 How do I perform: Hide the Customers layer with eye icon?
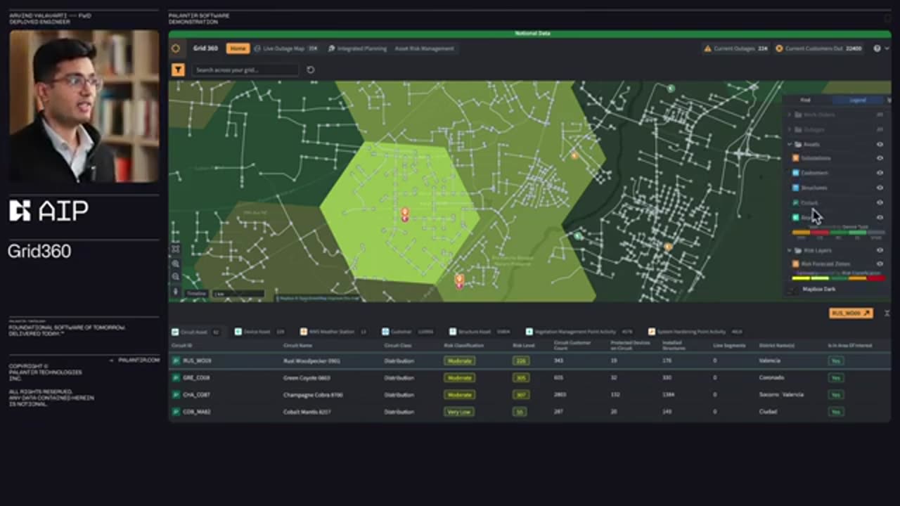880,173
